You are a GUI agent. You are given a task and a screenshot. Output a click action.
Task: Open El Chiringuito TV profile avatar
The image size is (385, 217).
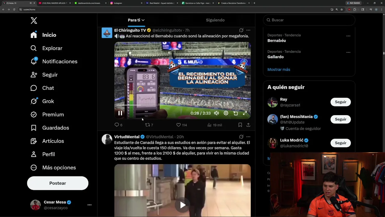107,33
